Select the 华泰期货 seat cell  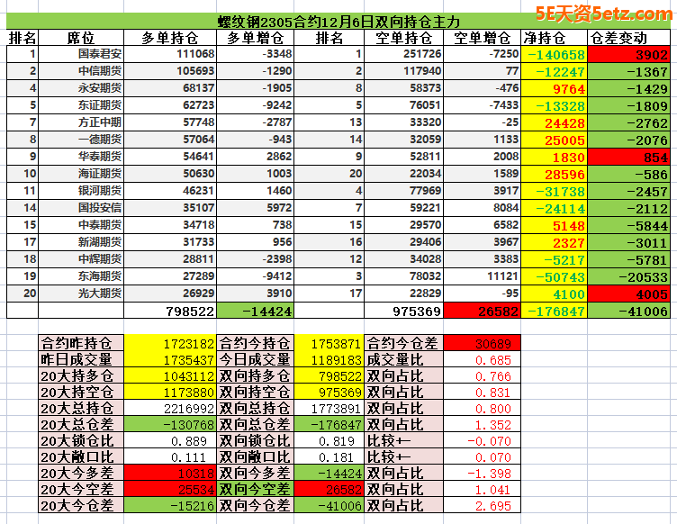point(81,157)
